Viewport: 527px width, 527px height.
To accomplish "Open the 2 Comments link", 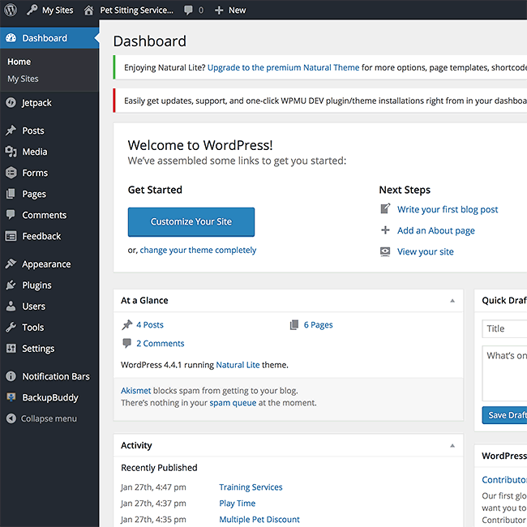I will point(161,344).
